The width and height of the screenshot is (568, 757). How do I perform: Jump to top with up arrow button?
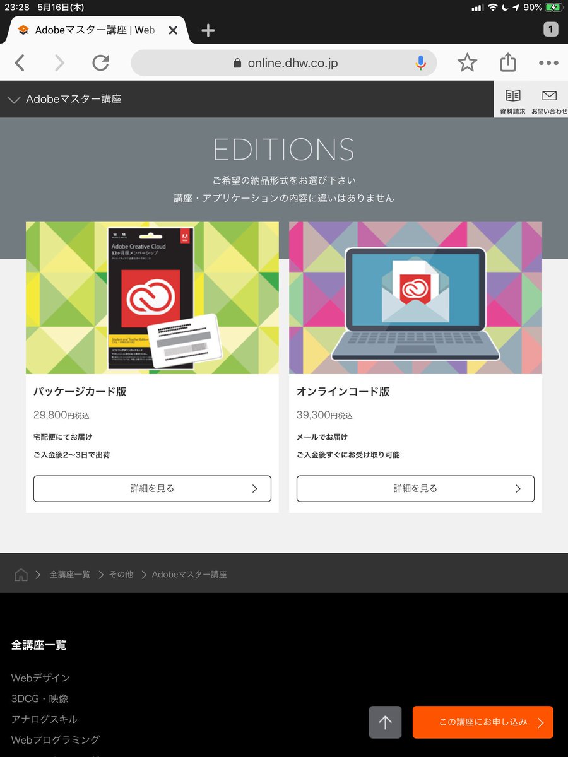[x=385, y=722]
